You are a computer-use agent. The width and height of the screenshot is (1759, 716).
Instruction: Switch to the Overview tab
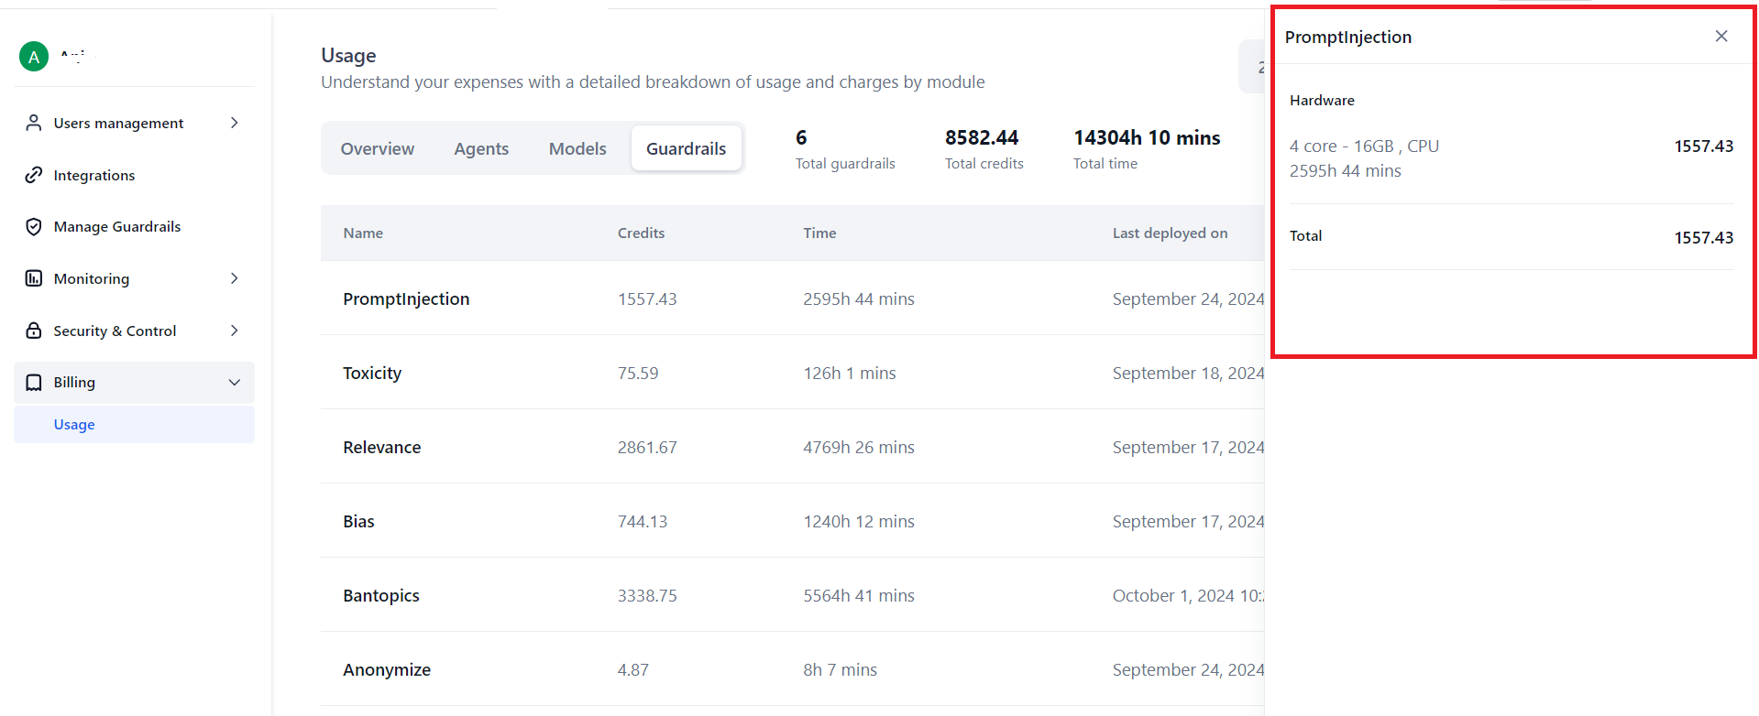pos(378,148)
